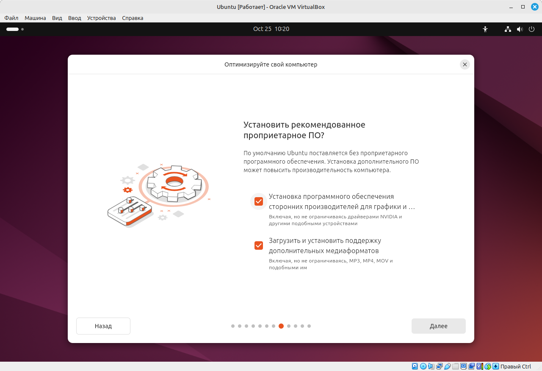Open the accessibility menu in Ubuntu top bar

[x=485, y=29]
